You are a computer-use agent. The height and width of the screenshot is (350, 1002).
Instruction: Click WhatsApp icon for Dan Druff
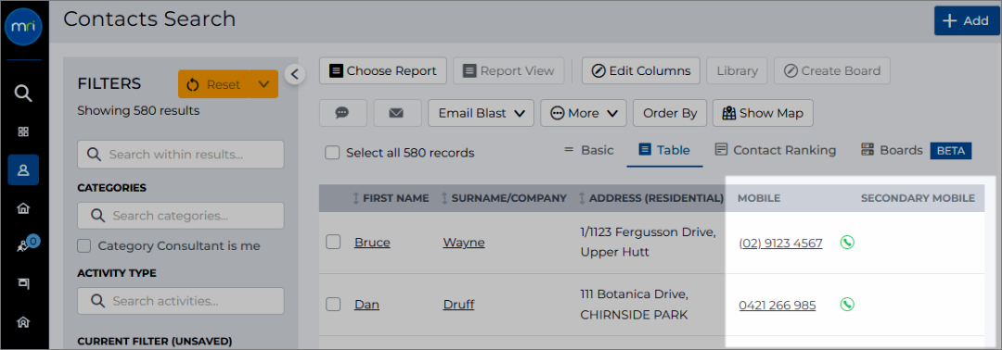847,305
